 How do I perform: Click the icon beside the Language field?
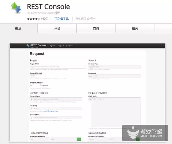click(x=90, y=76)
